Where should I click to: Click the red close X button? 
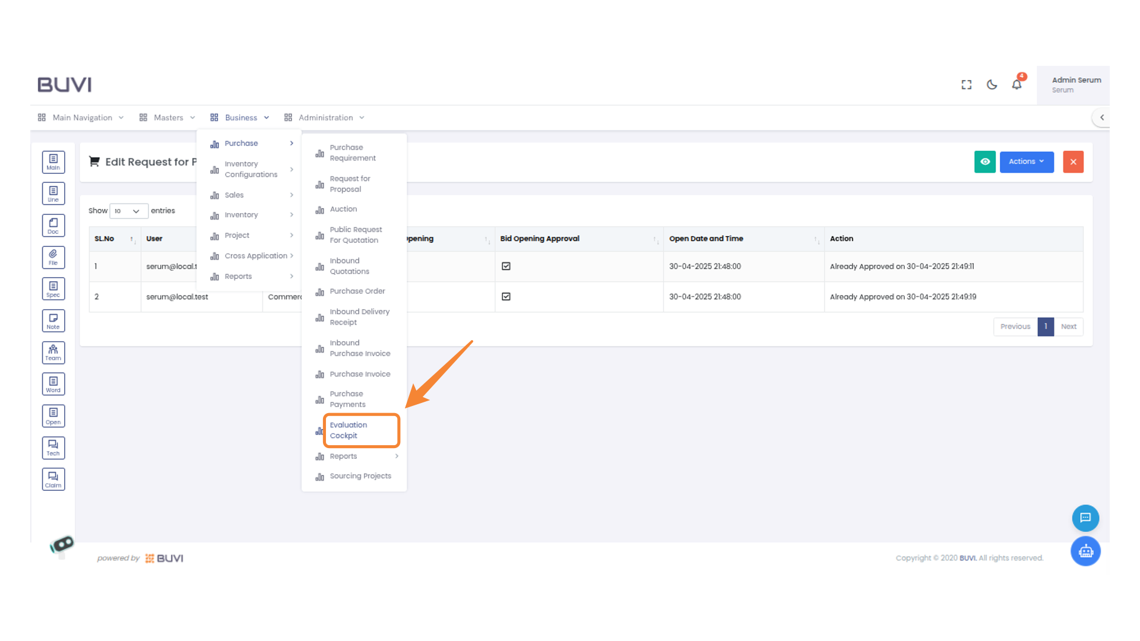tap(1073, 161)
